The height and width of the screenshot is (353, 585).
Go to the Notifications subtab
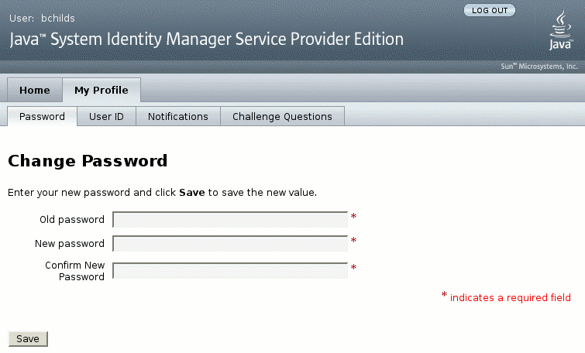tap(178, 117)
